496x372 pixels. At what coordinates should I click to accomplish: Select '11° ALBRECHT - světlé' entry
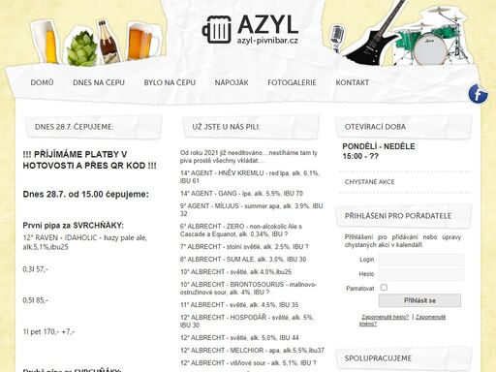[x=239, y=305]
